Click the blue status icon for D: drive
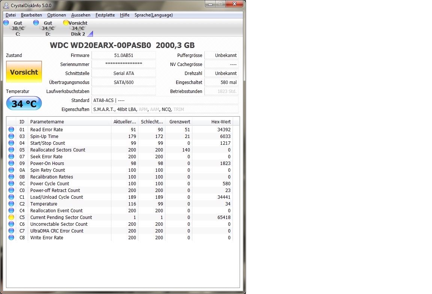Image resolution: width=432 pixels, height=294 pixels. [x=36, y=22]
